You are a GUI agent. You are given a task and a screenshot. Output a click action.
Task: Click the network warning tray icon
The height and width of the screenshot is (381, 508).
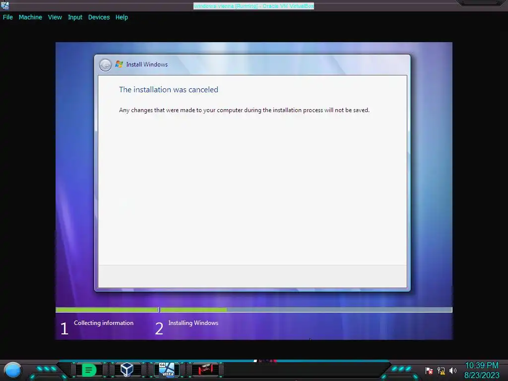click(441, 370)
